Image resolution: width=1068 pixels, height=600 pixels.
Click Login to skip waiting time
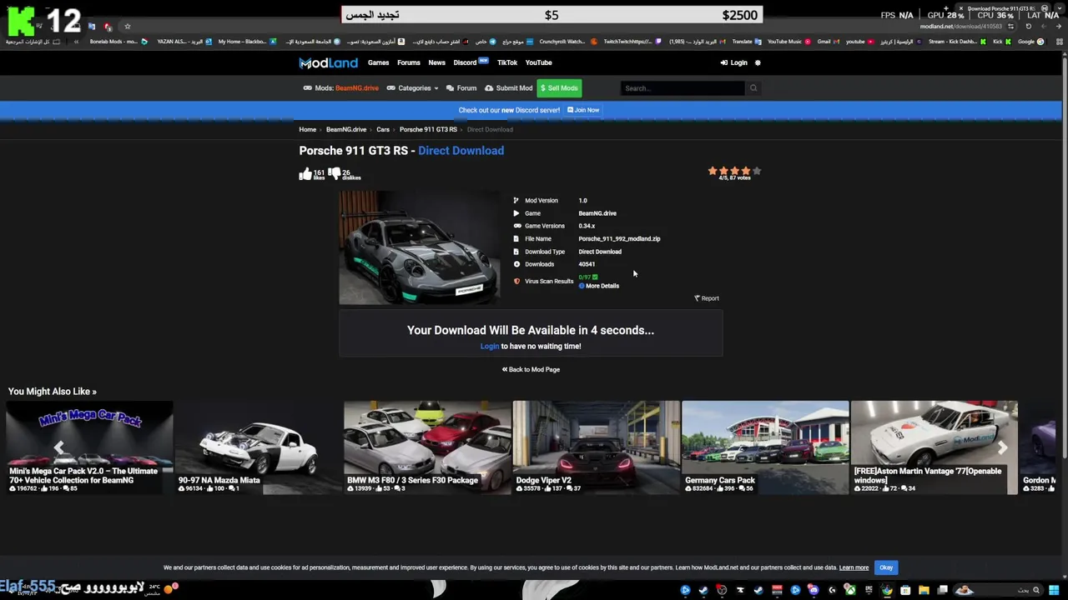click(x=490, y=346)
